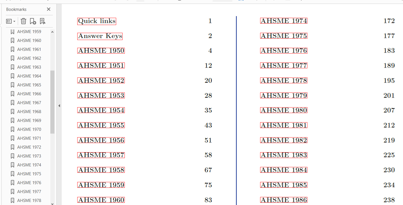Click the bookmark icon beside AHSME 1965

click(x=13, y=85)
